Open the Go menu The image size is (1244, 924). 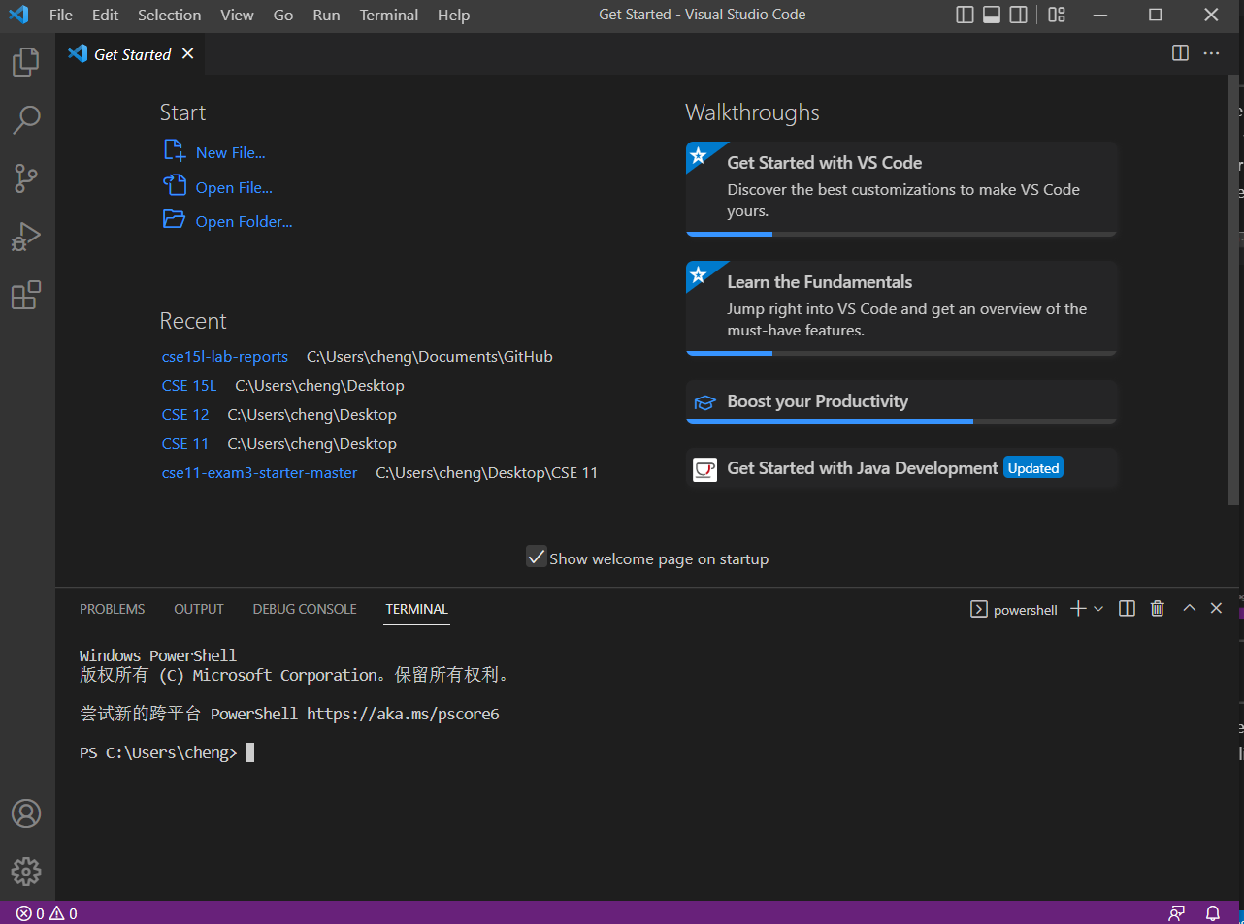[283, 15]
